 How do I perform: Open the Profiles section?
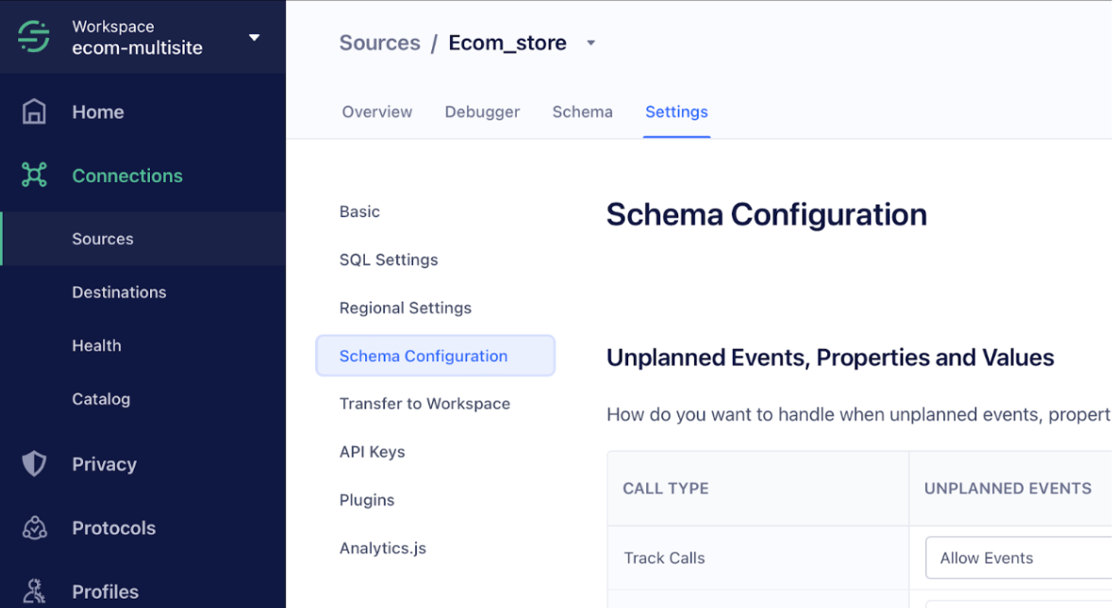pos(105,592)
